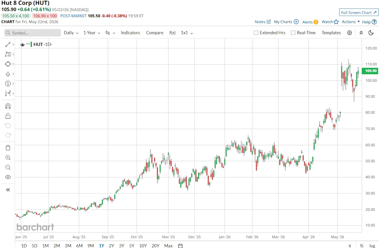Toggle the lock drawings icon
This screenshot has width=379, height=248.
click(8, 116)
